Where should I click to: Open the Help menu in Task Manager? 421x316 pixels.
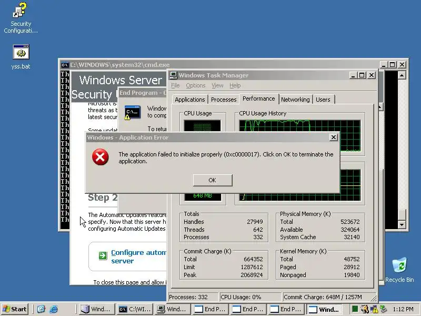(235, 85)
